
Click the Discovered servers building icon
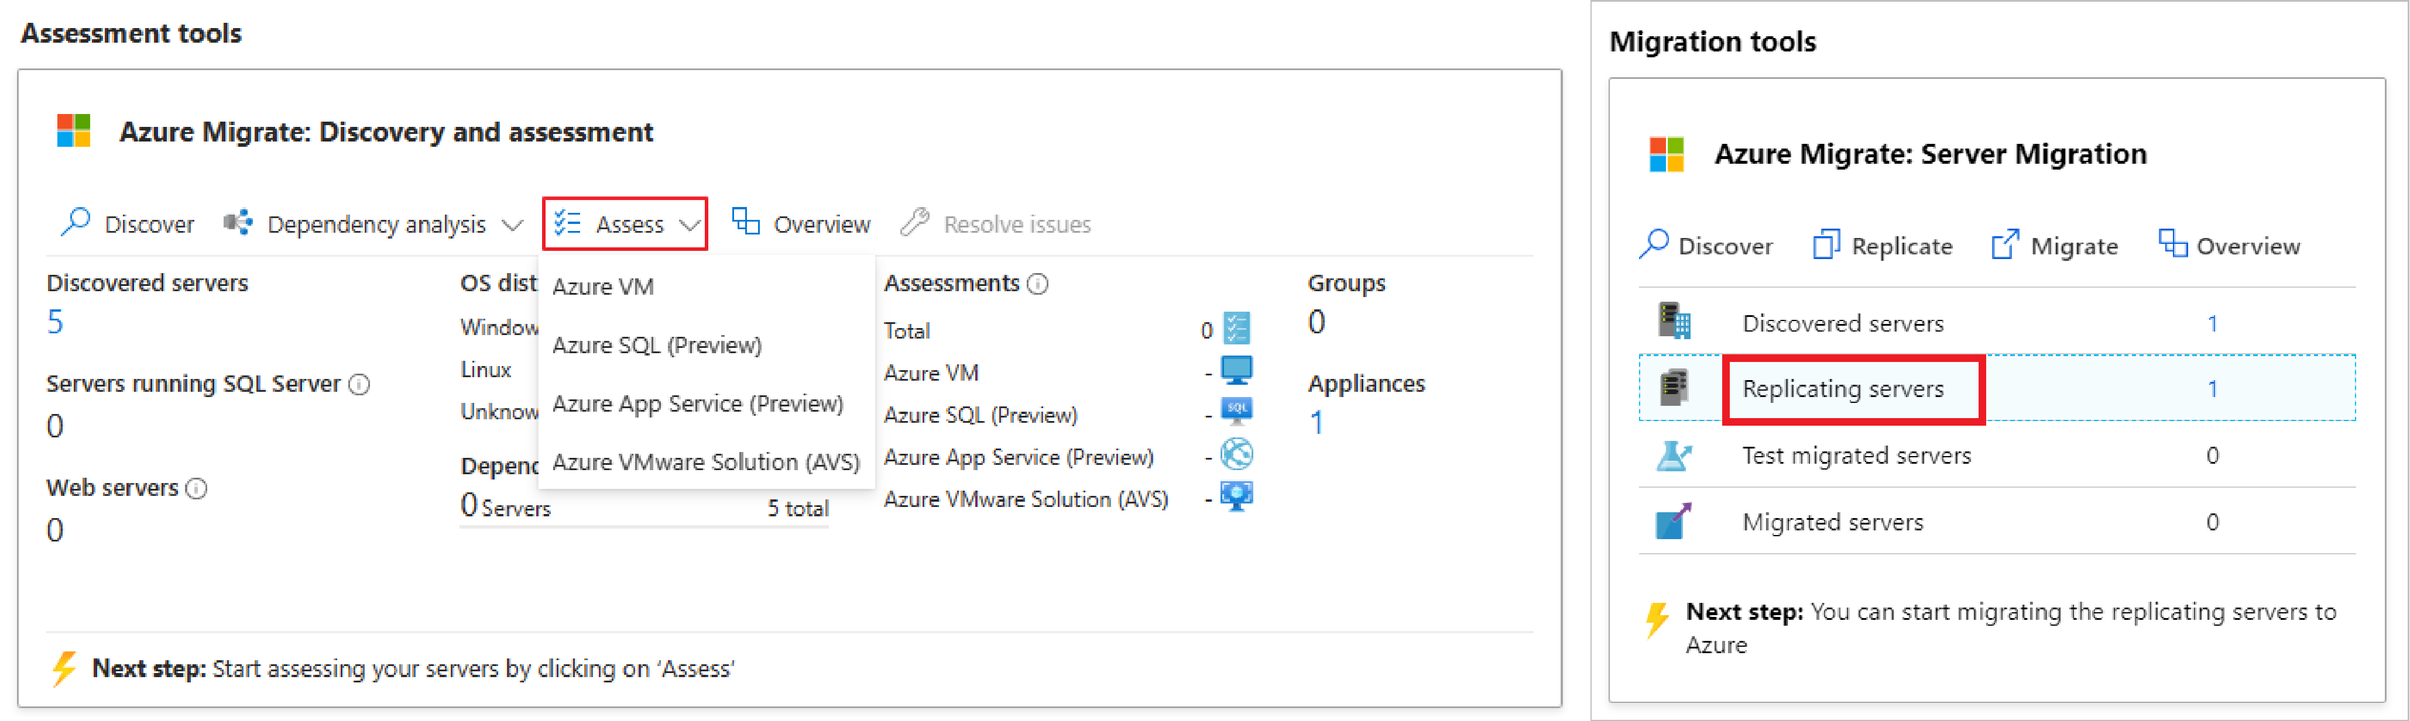tap(1674, 321)
